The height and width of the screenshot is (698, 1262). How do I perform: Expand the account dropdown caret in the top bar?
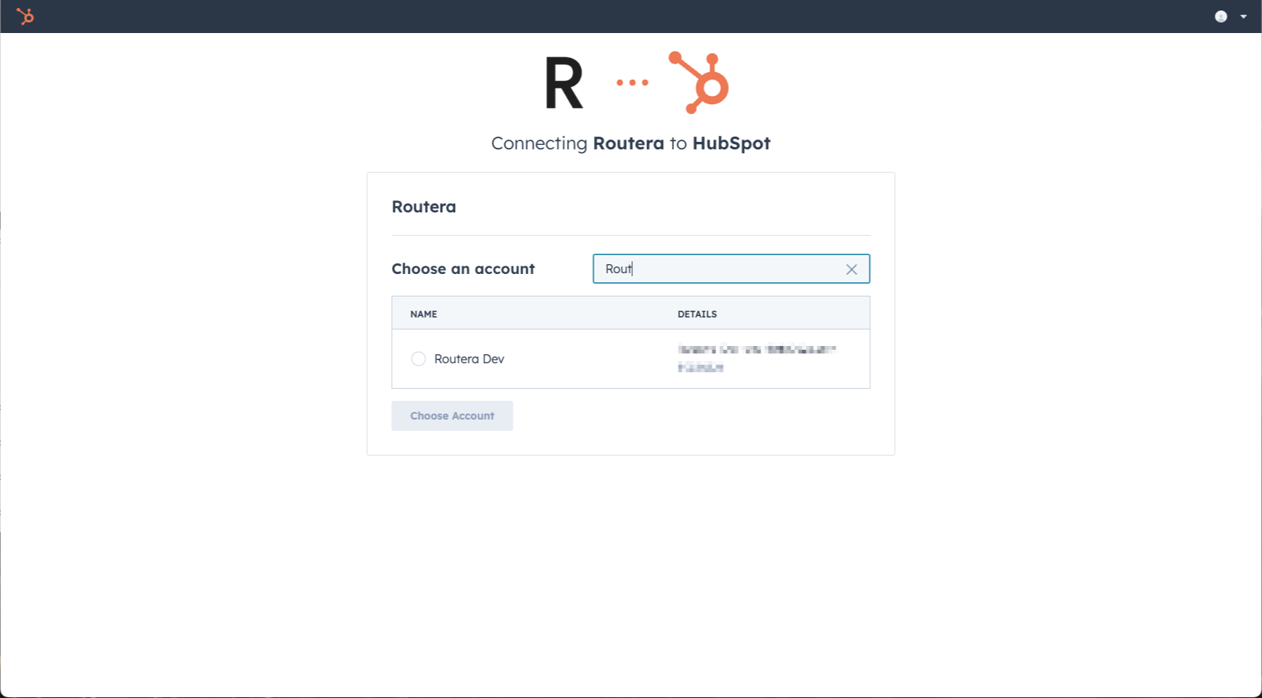click(x=1243, y=17)
